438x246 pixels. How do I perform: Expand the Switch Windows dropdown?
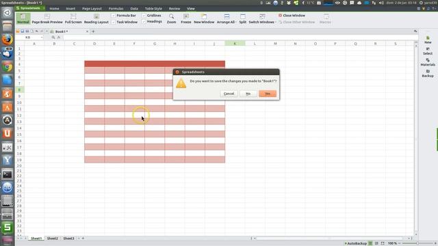pyautogui.click(x=276, y=22)
